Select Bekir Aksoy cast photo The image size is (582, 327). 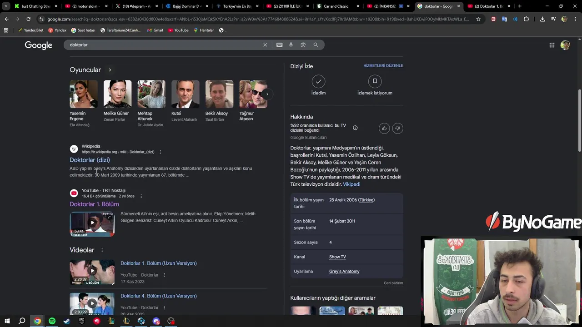(219, 94)
